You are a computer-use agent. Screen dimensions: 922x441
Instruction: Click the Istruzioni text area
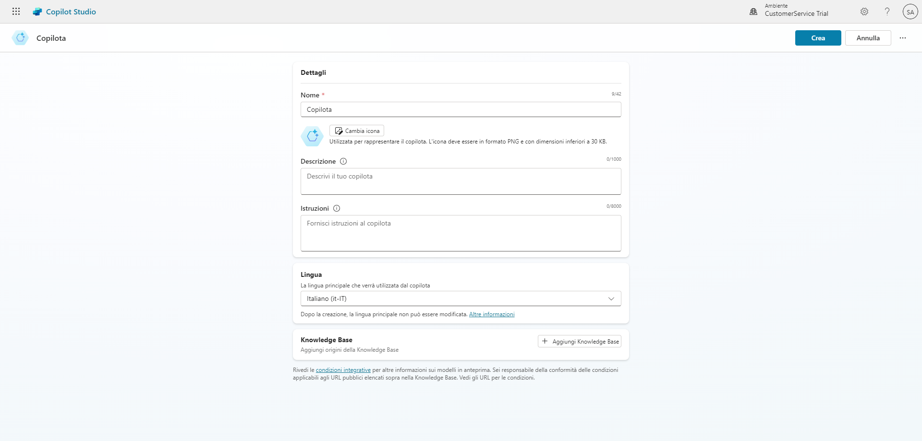[x=461, y=233]
